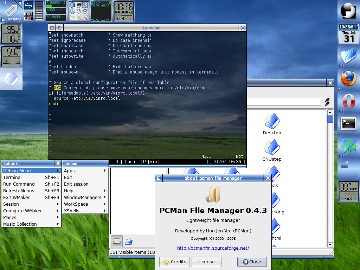The image size is (360, 270).
Task: Expand the Places submenu
Action: click(31, 217)
